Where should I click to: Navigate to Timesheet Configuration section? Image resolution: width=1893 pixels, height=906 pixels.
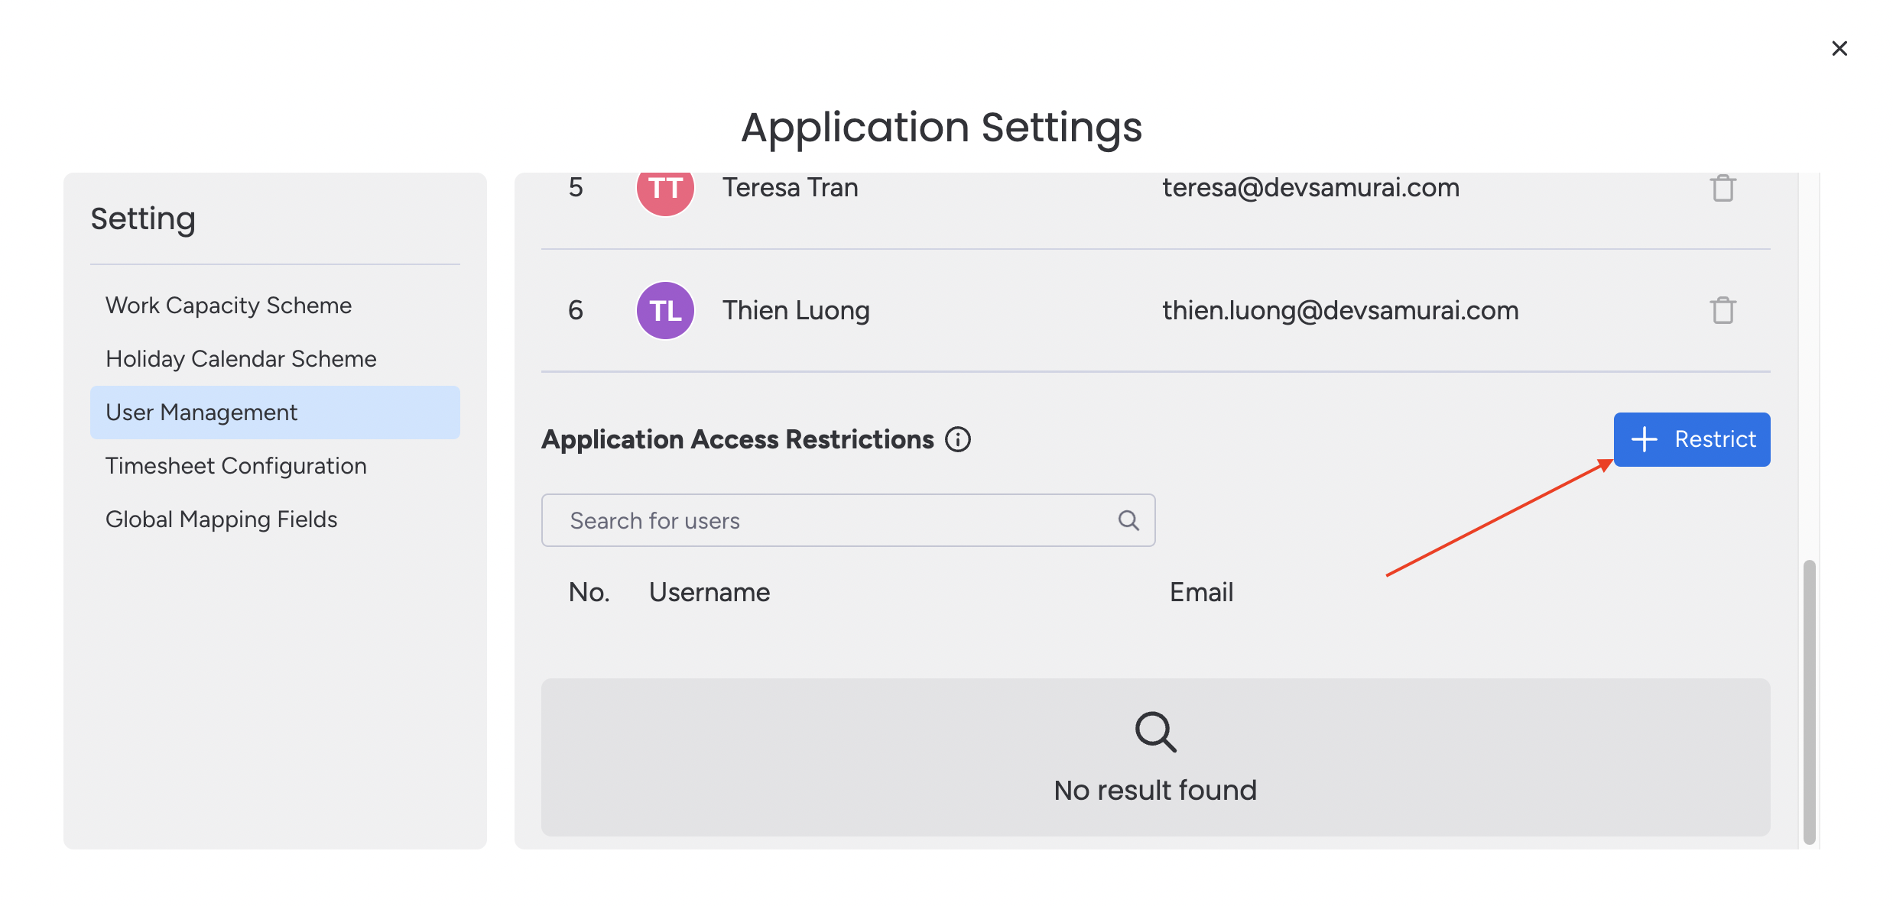[x=235, y=464]
